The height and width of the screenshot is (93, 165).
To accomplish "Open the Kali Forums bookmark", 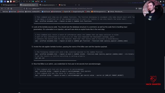I will 46,12.
